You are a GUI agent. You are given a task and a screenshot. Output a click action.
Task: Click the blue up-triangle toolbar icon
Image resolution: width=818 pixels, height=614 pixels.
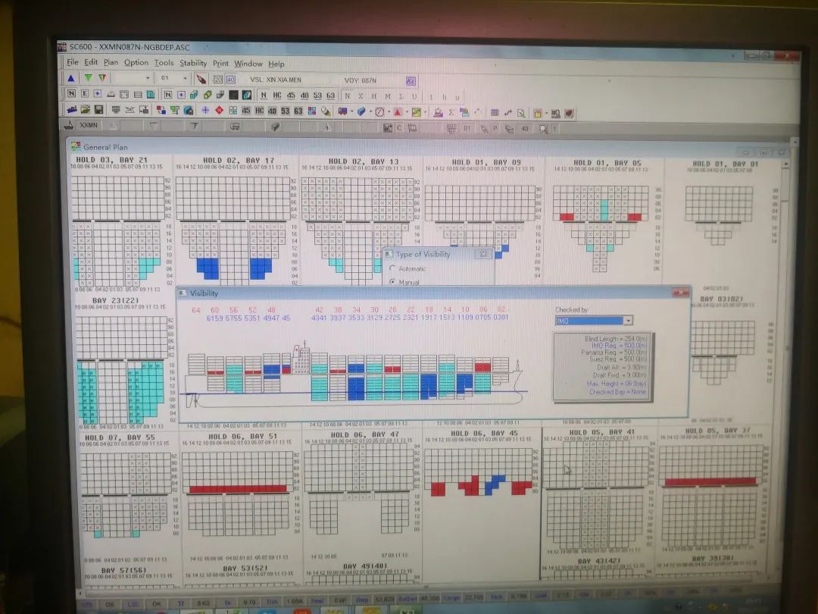[71, 78]
